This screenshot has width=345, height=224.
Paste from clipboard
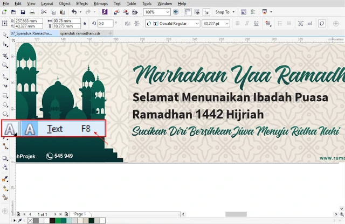[x=63, y=12]
